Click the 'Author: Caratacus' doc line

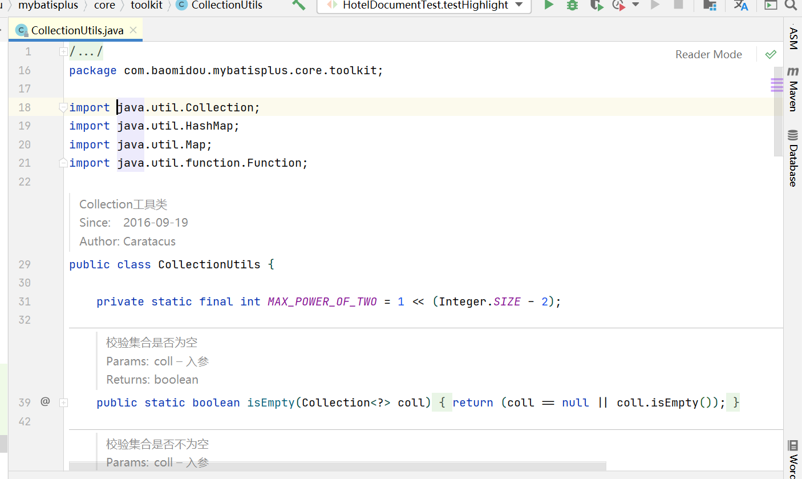coord(127,241)
